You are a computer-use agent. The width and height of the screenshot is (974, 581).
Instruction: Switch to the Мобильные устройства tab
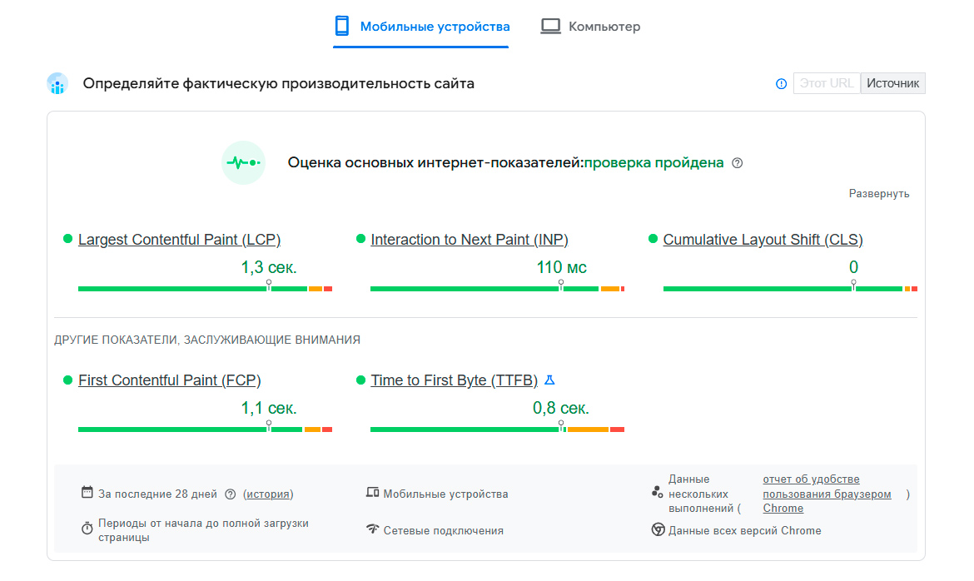421,27
